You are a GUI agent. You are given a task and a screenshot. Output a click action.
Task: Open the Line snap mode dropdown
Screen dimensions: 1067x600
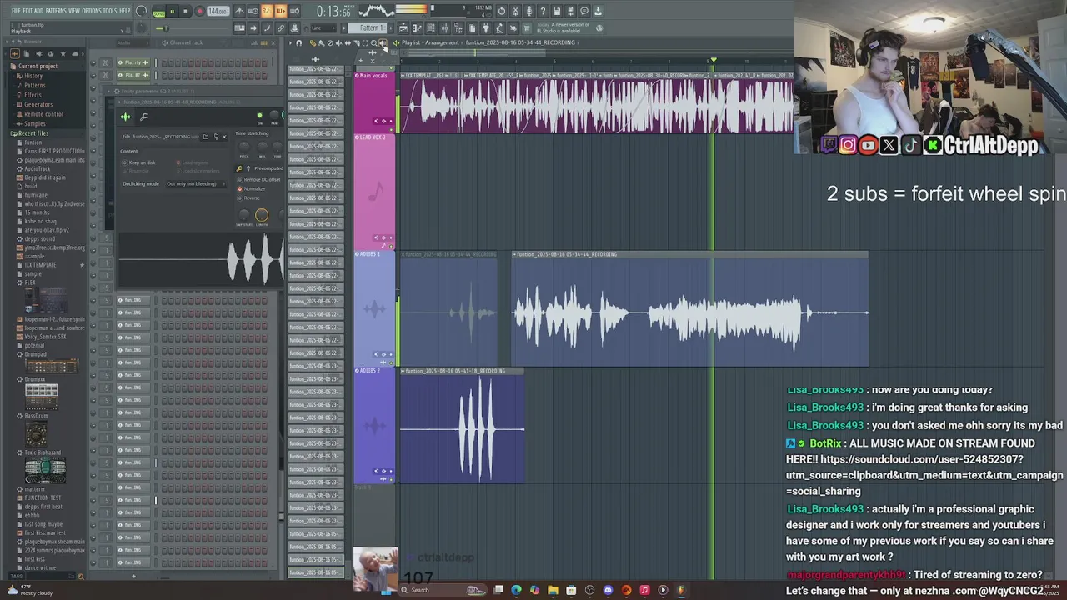322,27
